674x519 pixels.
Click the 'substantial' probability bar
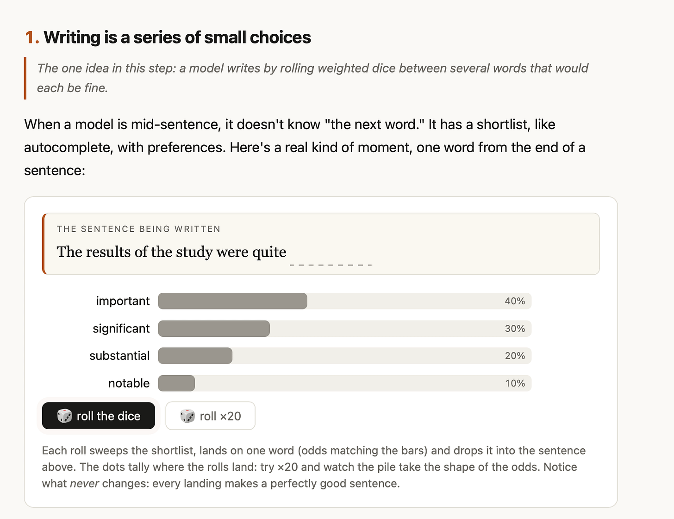click(x=344, y=356)
